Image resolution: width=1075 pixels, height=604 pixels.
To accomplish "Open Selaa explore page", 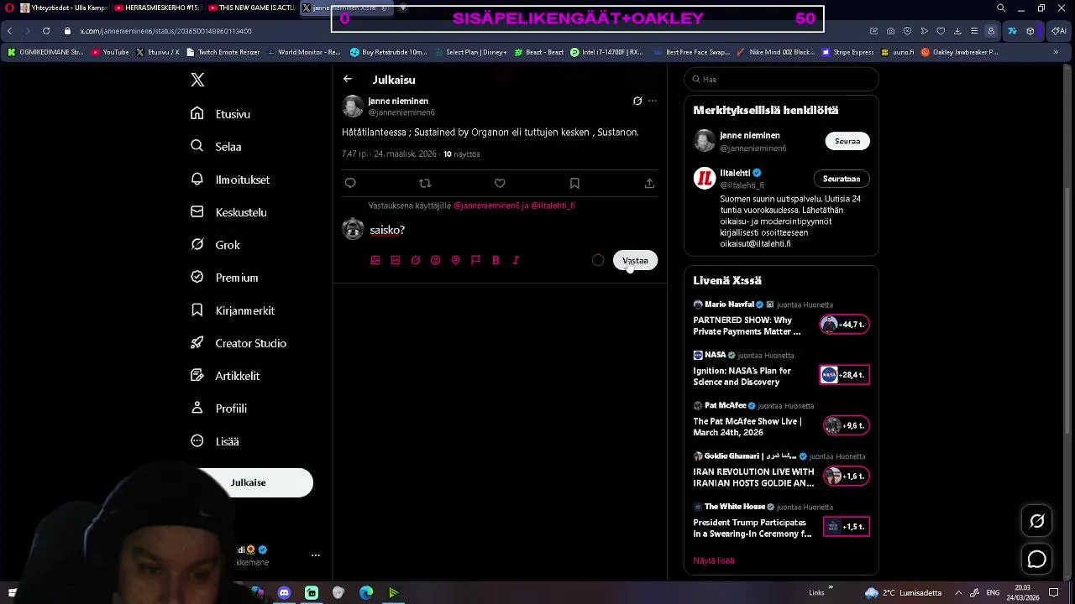I will click(217, 147).
